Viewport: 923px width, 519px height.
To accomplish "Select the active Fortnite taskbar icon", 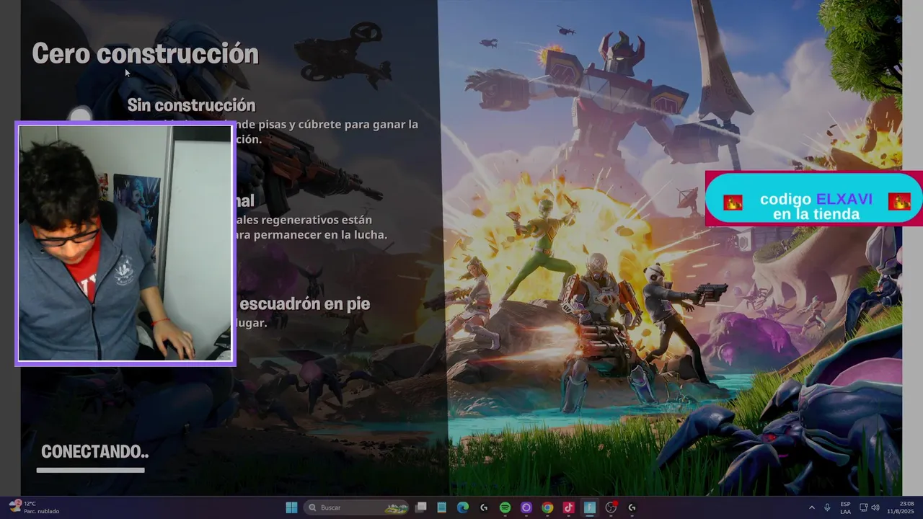I will 590,507.
